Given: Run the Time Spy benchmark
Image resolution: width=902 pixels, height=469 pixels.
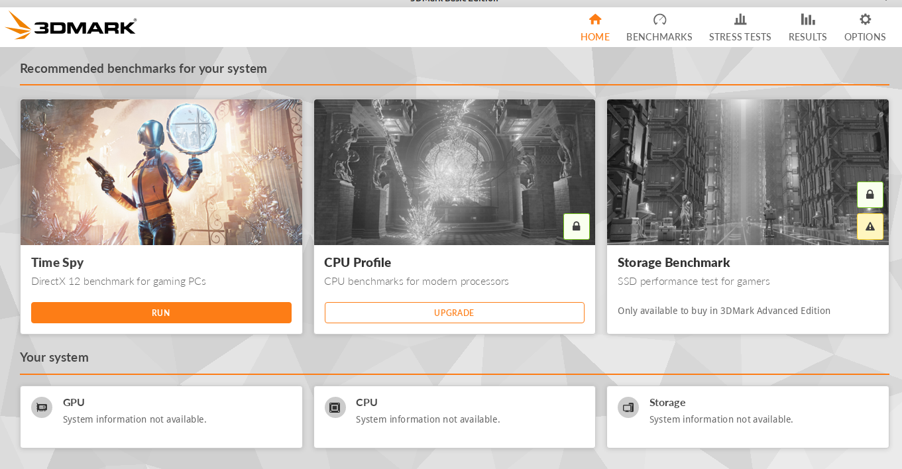Looking at the screenshot, I should 161,313.
